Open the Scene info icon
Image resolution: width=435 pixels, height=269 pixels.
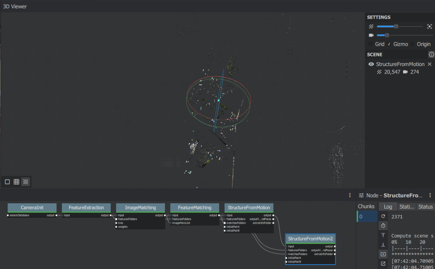(431, 54)
